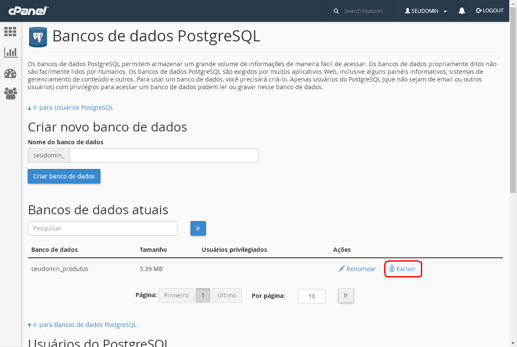Click the Bancos de dados atuais heading
517x347 pixels.
tap(98, 210)
